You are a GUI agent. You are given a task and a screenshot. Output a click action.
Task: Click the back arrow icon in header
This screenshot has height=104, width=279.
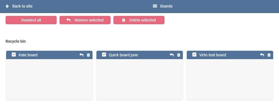coord(7,6)
